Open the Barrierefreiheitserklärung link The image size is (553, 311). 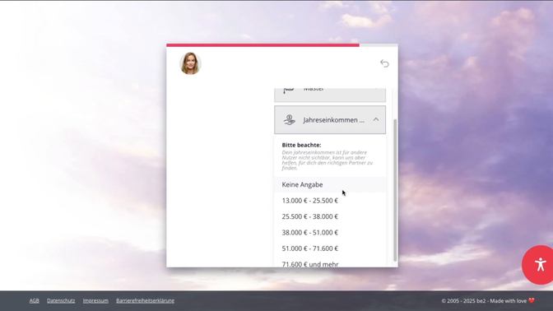pos(146,301)
